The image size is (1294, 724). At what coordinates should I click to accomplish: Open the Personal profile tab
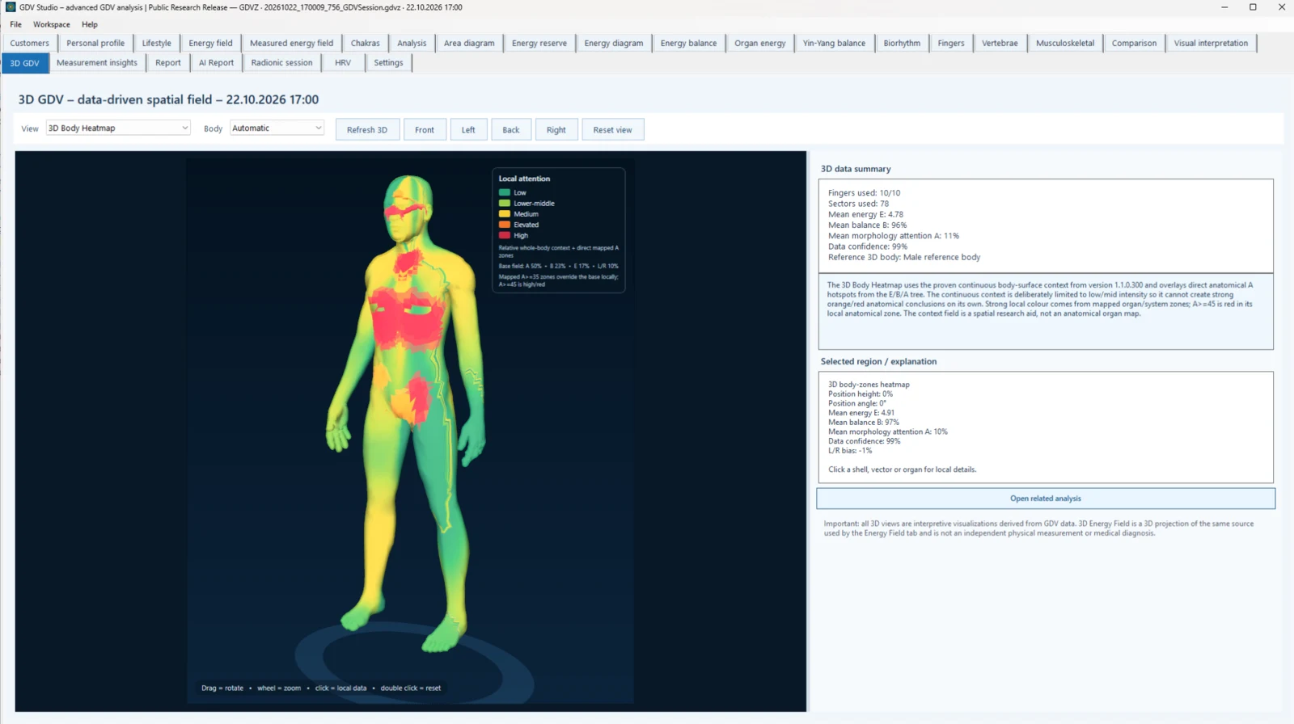95,43
